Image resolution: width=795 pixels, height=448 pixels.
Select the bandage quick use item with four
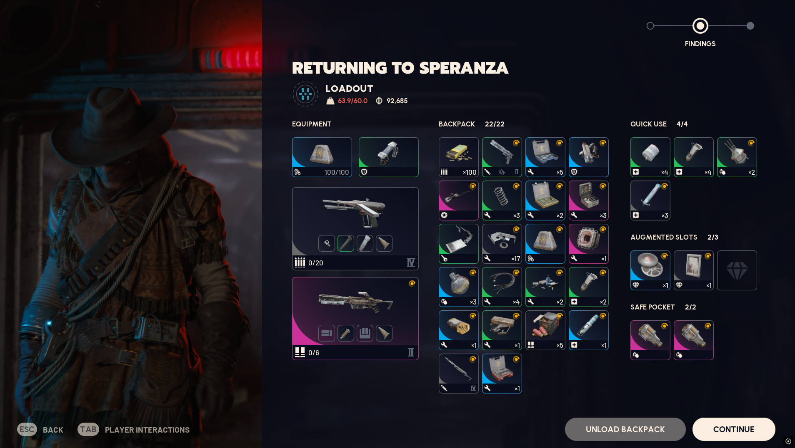[x=650, y=157]
